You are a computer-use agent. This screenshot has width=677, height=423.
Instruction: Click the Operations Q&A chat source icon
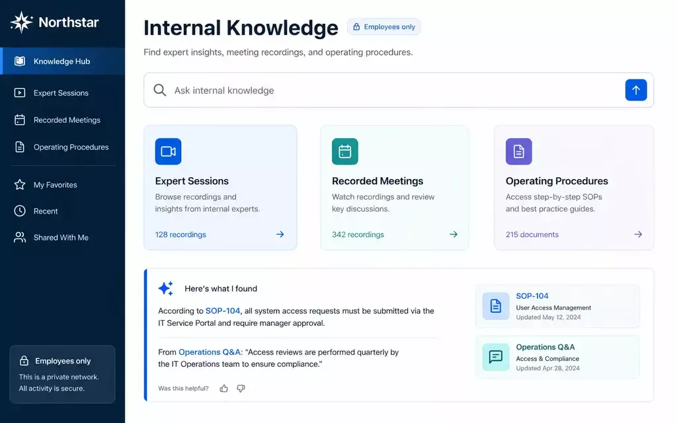(x=496, y=357)
